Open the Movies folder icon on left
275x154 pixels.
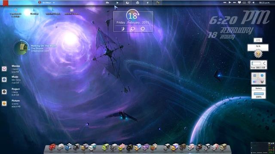click(4, 69)
